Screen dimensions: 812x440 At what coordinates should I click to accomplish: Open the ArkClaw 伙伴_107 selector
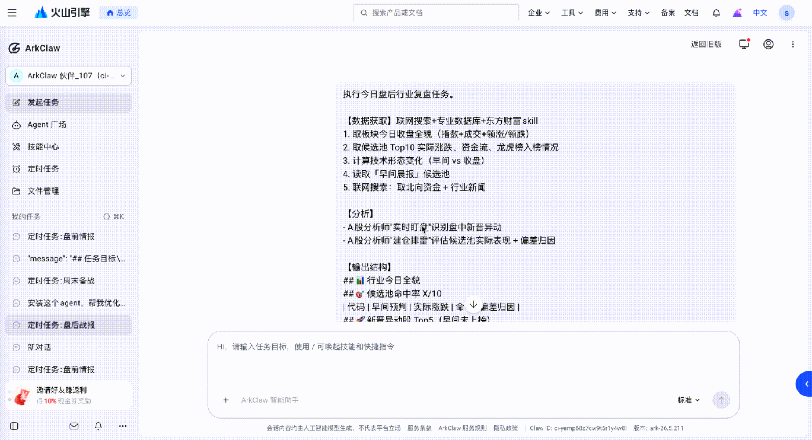[69, 76]
